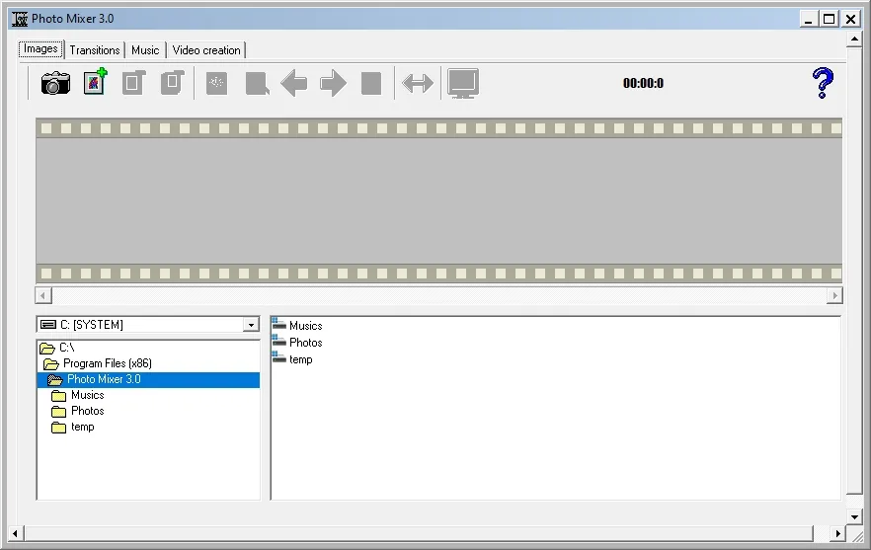Click the double-headed horizontal arrow icon

click(x=417, y=83)
